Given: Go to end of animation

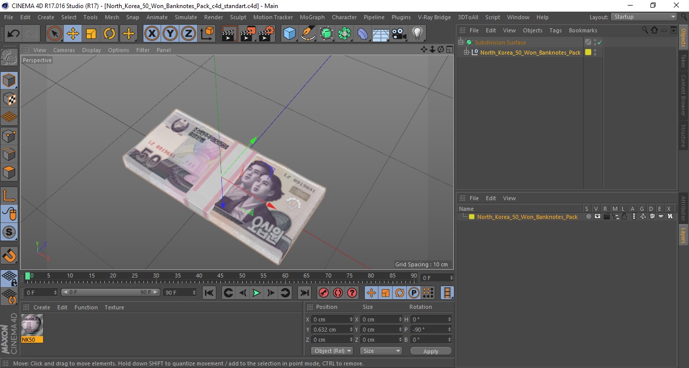Looking at the screenshot, I should 304,293.
